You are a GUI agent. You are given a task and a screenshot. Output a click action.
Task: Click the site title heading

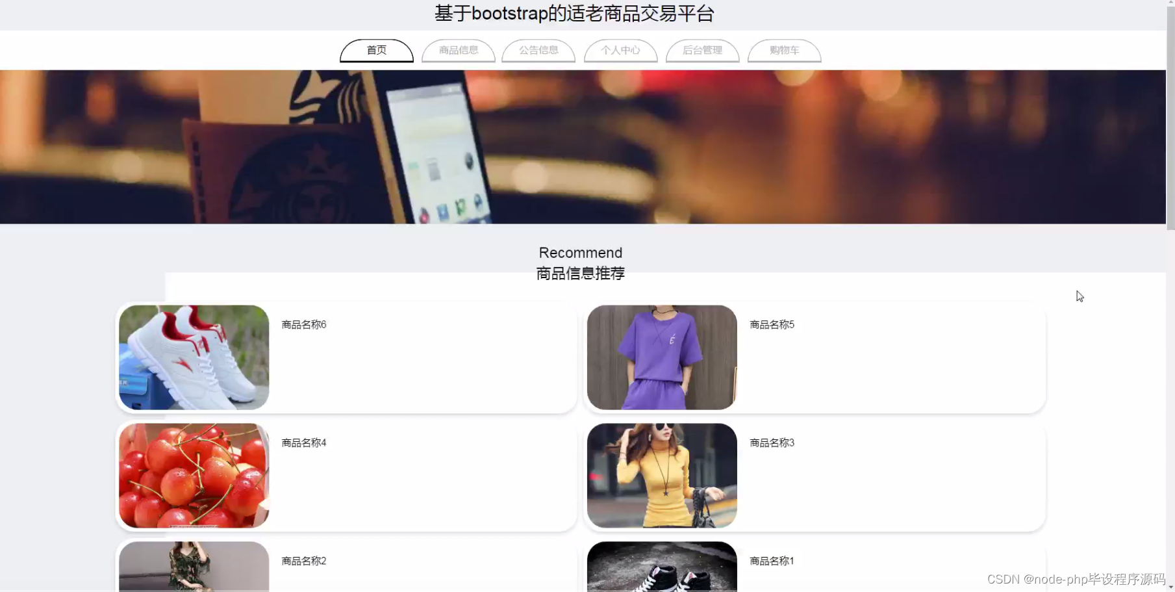(574, 13)
